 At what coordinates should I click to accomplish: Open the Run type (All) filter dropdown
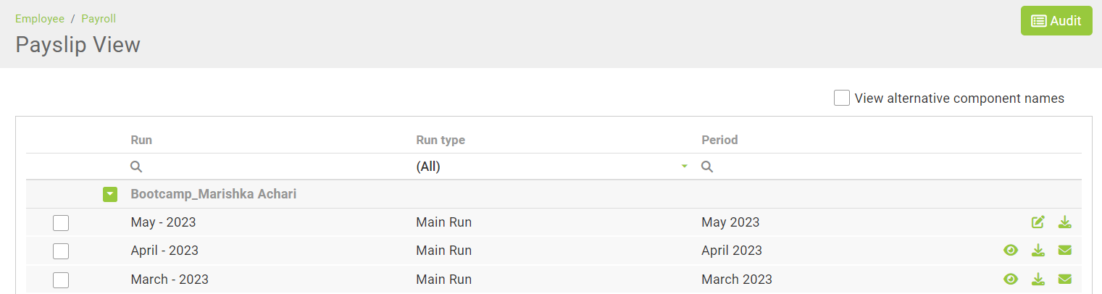pos(551,167)
